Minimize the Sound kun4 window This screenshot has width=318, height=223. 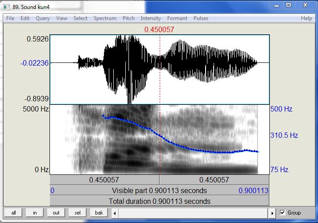277,5
